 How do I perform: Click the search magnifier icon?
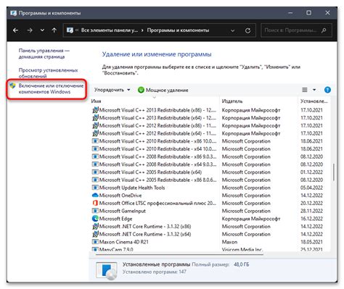(324, 30)
